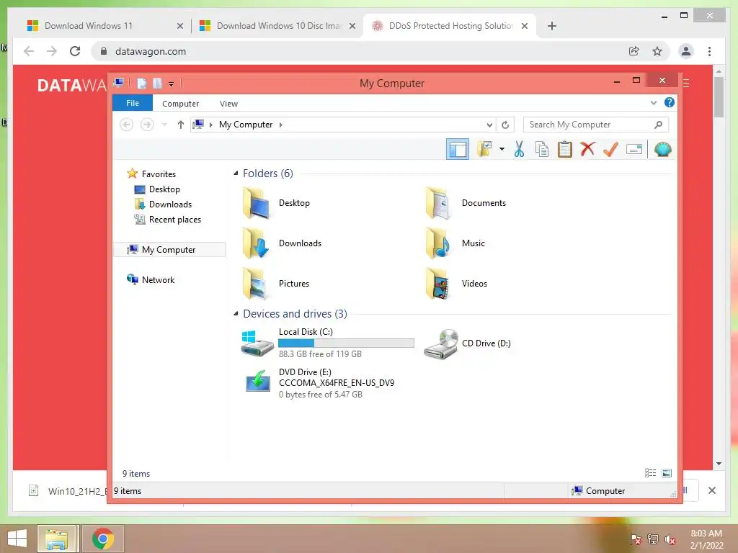
Task: Click Google Chrome on the taskbar
Action: point(102,539)
